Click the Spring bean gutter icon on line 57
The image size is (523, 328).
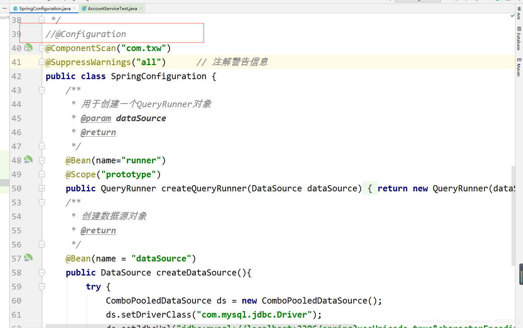pos(28,258)
